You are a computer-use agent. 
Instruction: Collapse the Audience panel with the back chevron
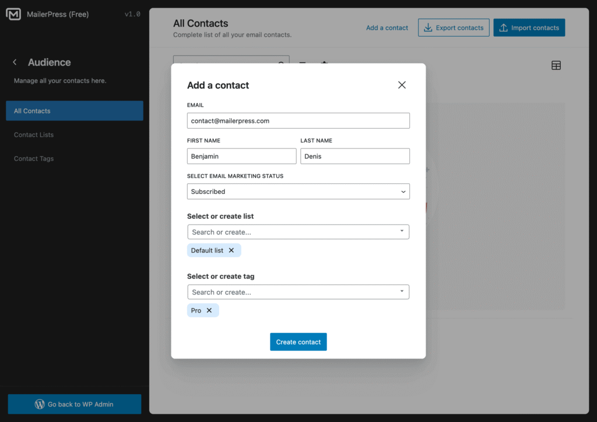(15, 62)
